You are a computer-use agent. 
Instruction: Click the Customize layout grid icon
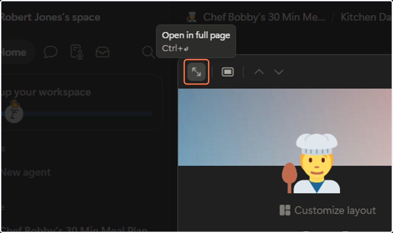click(285, 210)
